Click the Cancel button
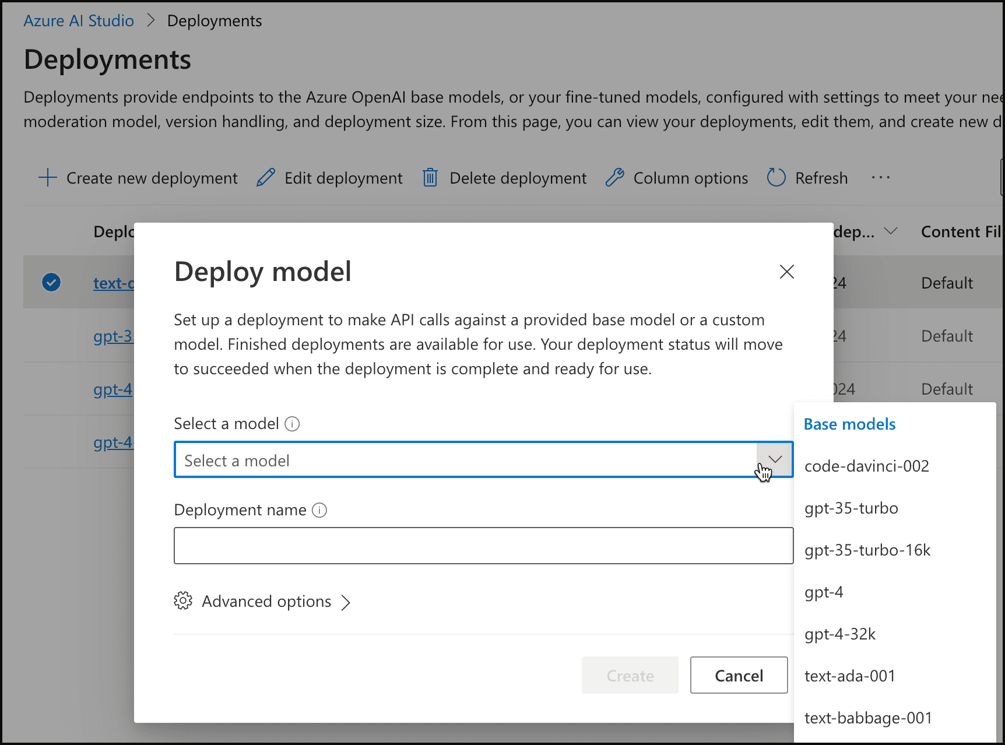The image size is (1005, 745). [739, 675]
